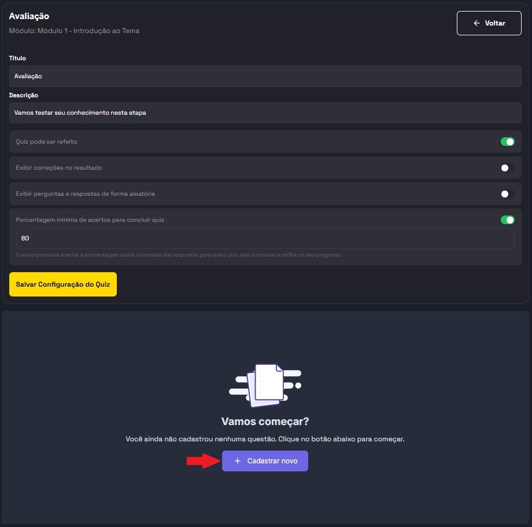The image size is (532, 527).
Task: Toggle off minimum percentage requirement switch
Action: pyautogui.click(x=507, y=220)
